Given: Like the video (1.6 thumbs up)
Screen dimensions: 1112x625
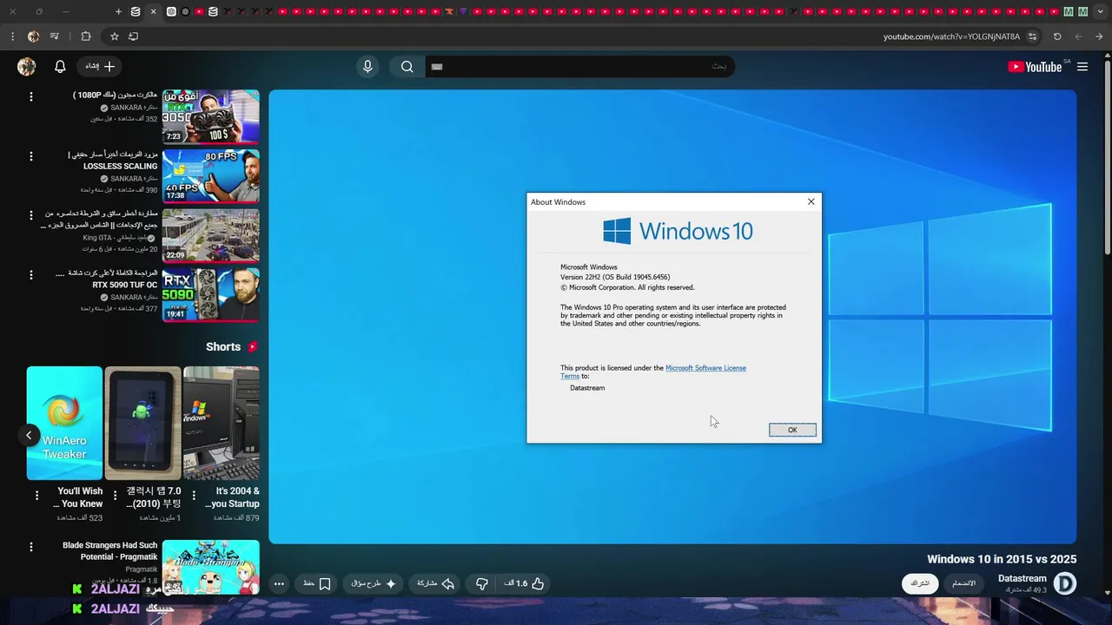Looking at the screenshot, I should click(525, 584).
